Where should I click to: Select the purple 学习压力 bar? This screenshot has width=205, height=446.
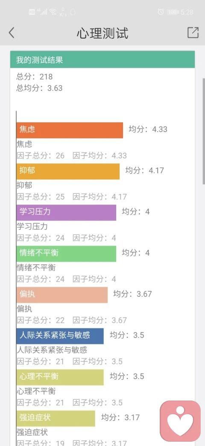(66, 212)
